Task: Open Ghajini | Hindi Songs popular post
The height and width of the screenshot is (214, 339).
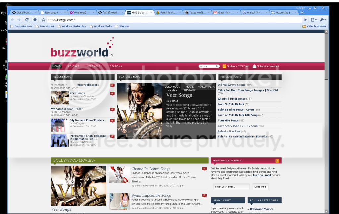Action: [232, 99]
